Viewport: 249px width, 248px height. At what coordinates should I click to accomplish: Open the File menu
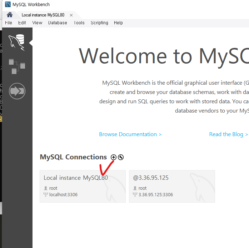tap(9, 23)
